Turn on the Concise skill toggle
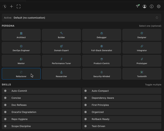164x131 pixels. coord(6,98)
